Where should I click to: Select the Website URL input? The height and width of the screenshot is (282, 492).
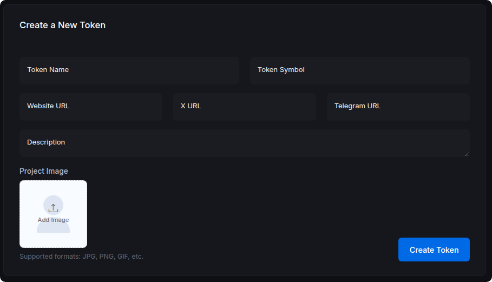[x=91, y=107]
